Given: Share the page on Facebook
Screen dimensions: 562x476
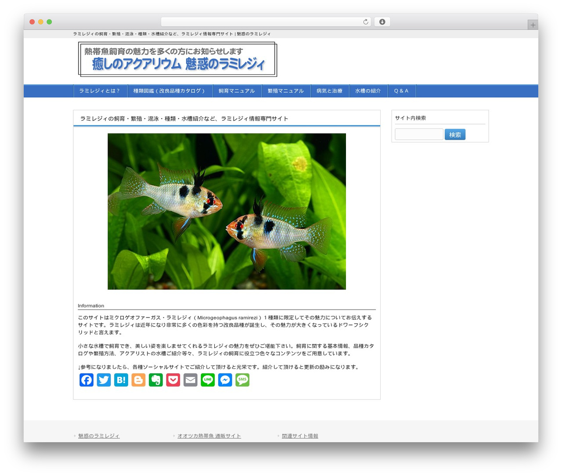Looking at the screenshot, I should (x=86, y=380).
